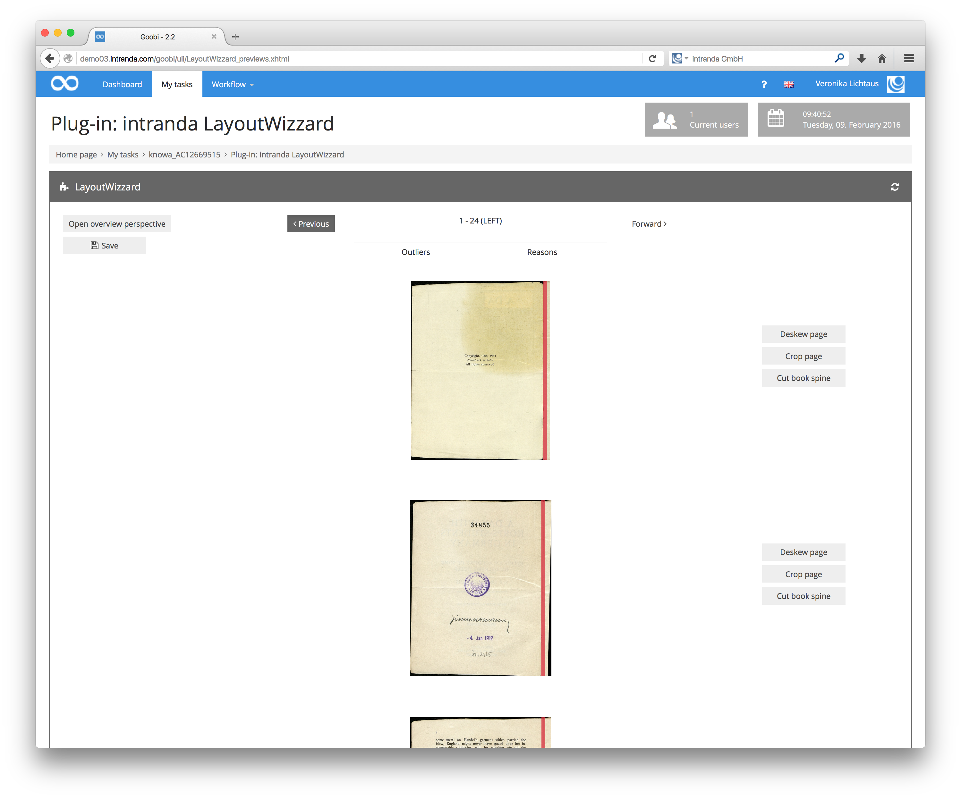Click the user avatar icon beside Veronika Lichtaus
The width and height of the screenshot is (961, 799).
pyautogui.click(x=896, y=84)
